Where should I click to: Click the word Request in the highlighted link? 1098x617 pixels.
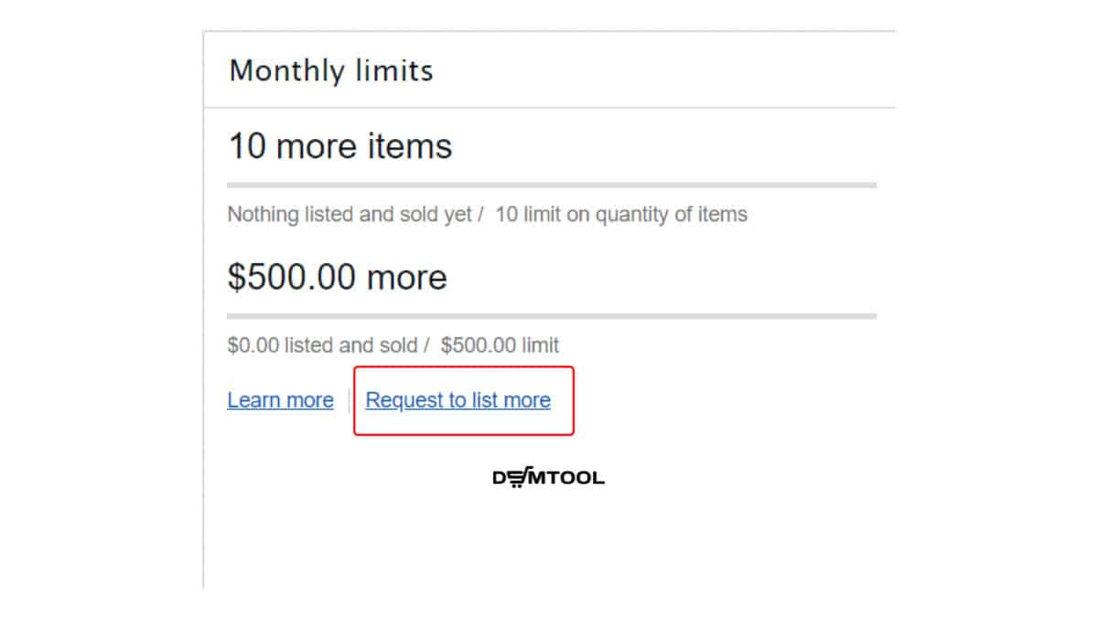pos(403,400)
